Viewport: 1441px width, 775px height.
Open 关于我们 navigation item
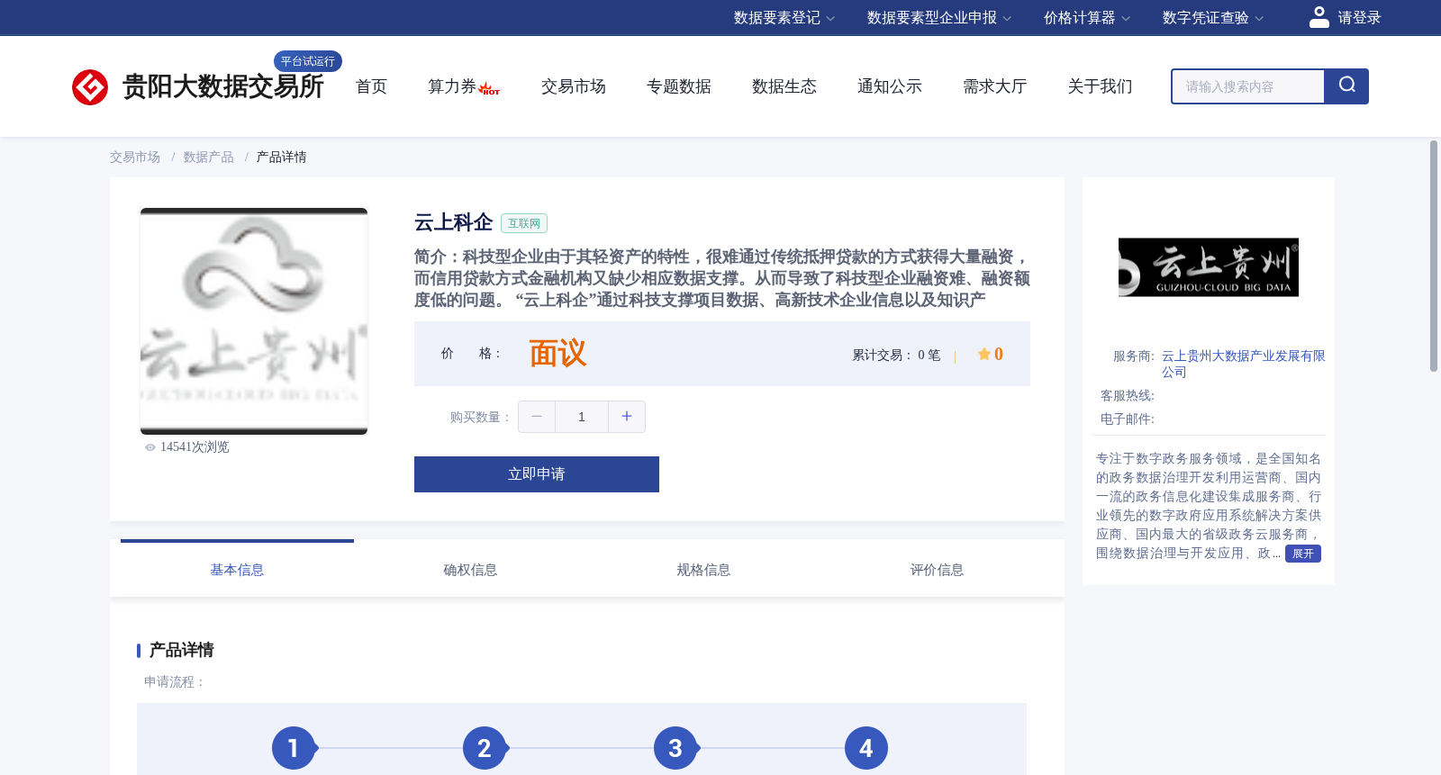[x=1101, y=86]
